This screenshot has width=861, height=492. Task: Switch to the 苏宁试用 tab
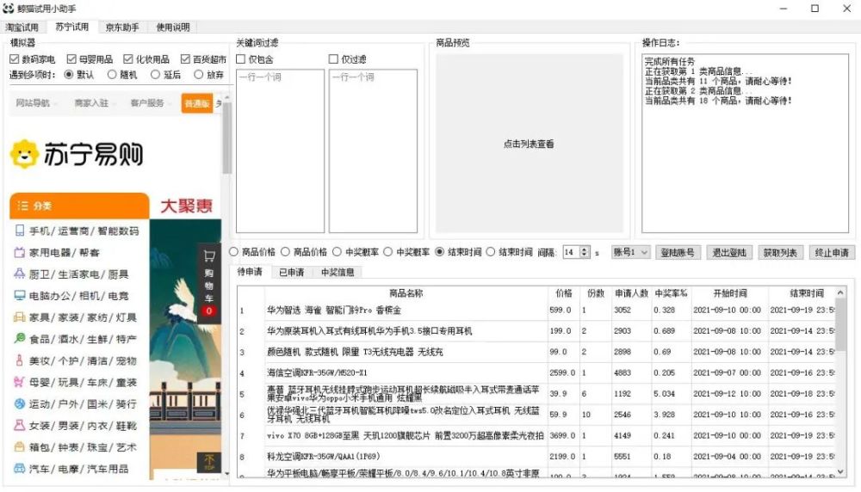click(x=72, y=27)
